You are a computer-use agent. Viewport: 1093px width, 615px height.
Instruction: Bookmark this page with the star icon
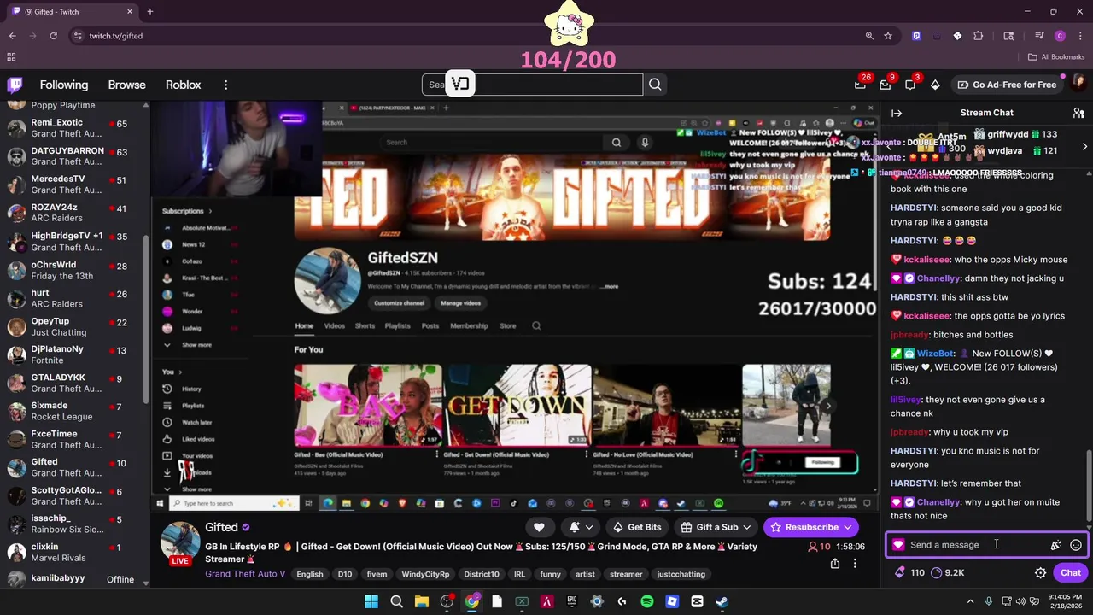click(x=888, y=36)
